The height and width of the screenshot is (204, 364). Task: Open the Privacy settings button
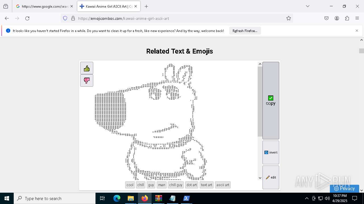pyautogui.click(x=344, y=188)
